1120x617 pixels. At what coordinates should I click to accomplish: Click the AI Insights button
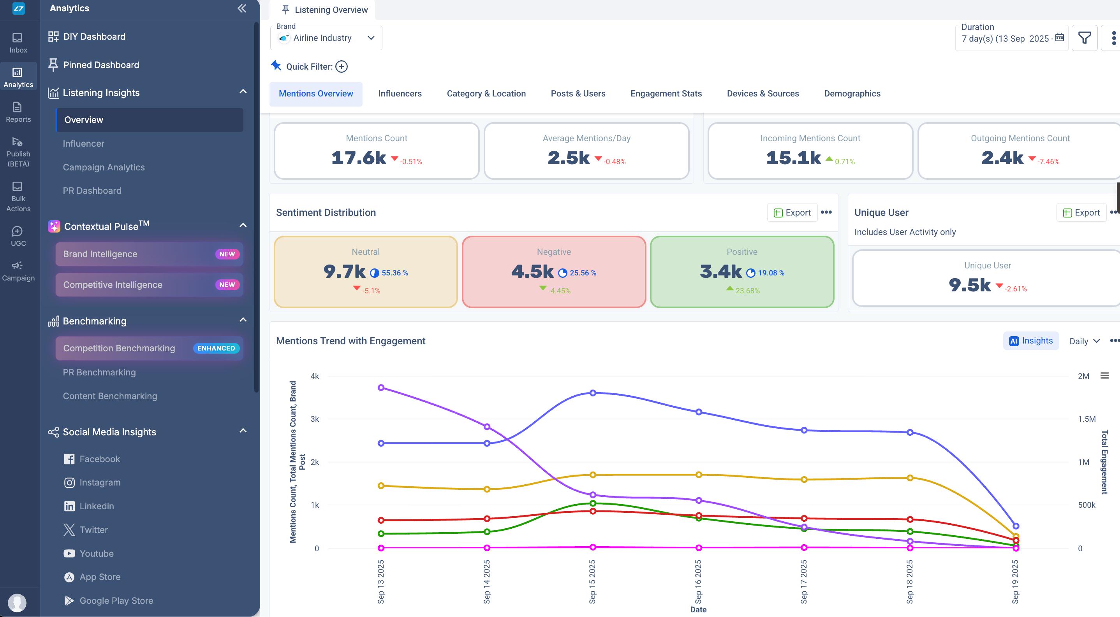(x=1030, y=341)
